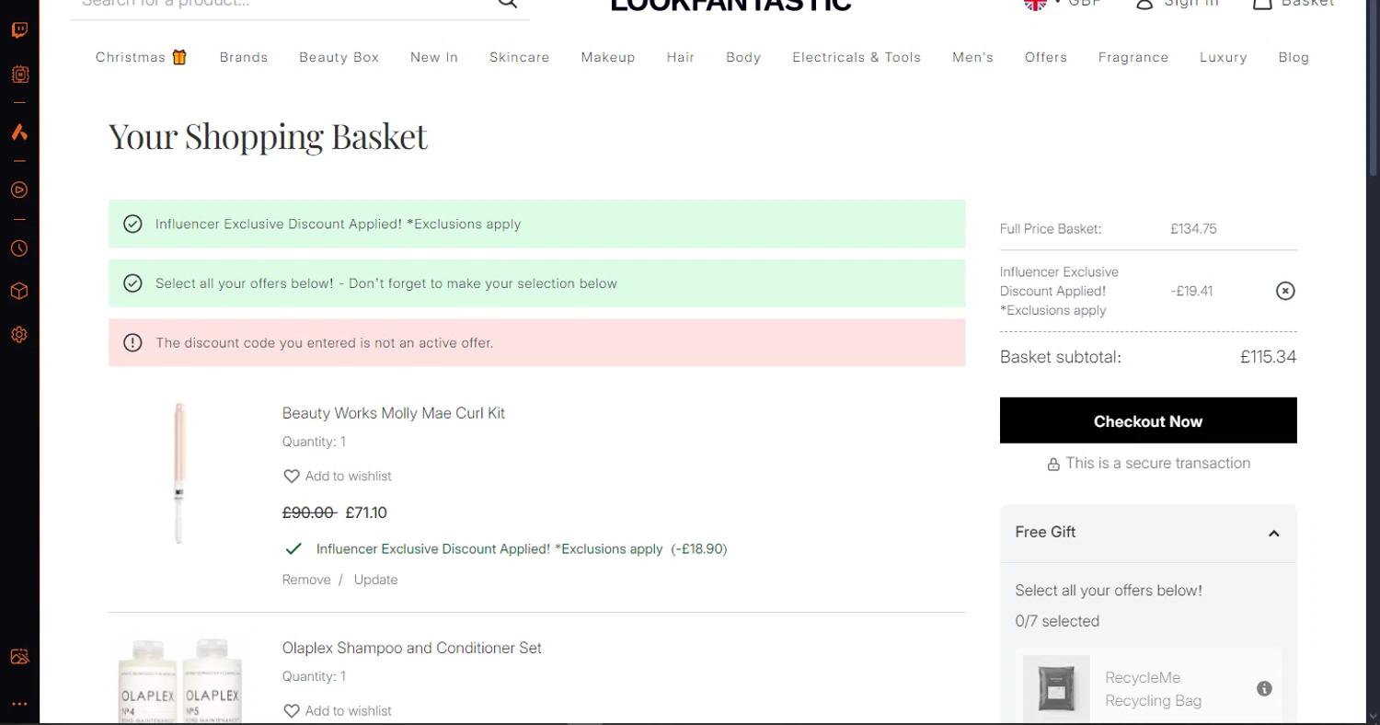
Task: Open the Player sidebar icon
Action: 19,190
